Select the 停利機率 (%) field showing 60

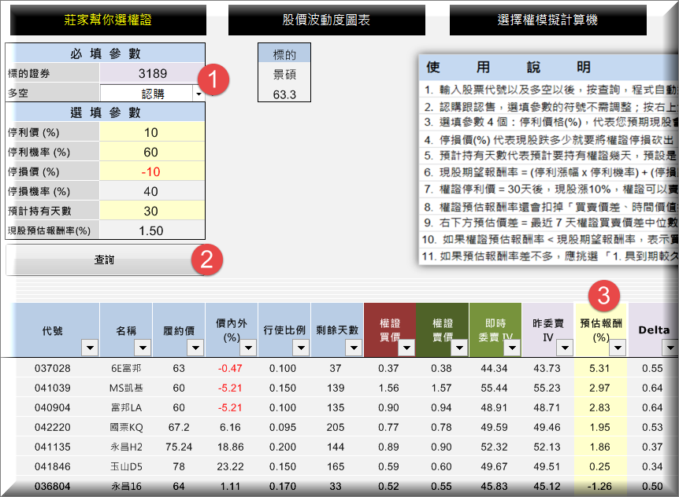click(152, 152)
